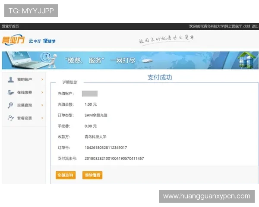Click the 套餐变更 question mark icon
This screenshot has width=259, height=207.
pyautogui.click(x=10, y=118)
